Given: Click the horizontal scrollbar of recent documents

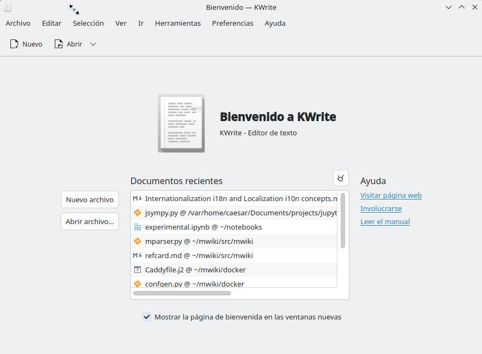Looking at the screenshot, I should (182, 293).
